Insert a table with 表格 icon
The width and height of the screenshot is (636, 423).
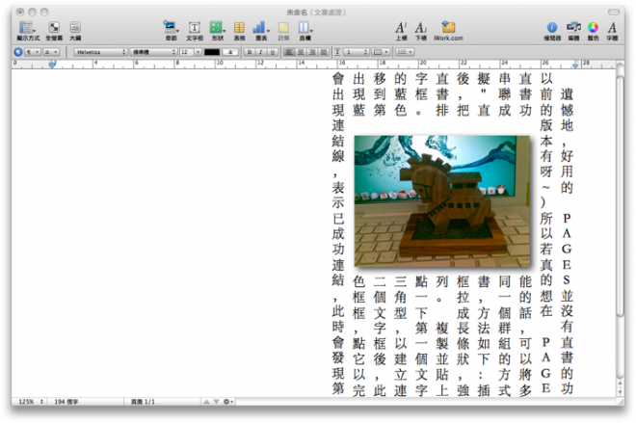click(238, 28)
